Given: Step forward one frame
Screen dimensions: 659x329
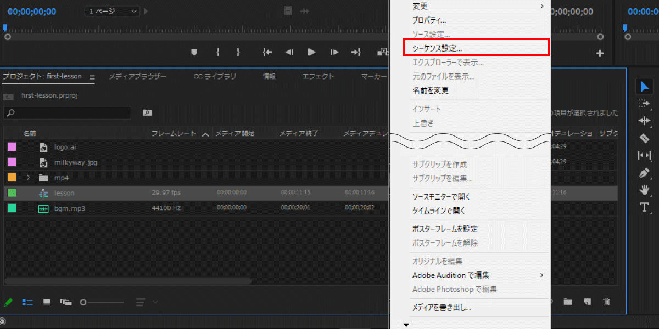Looking at the screenshot, I should pyautogui.click(x=334, y=52).
